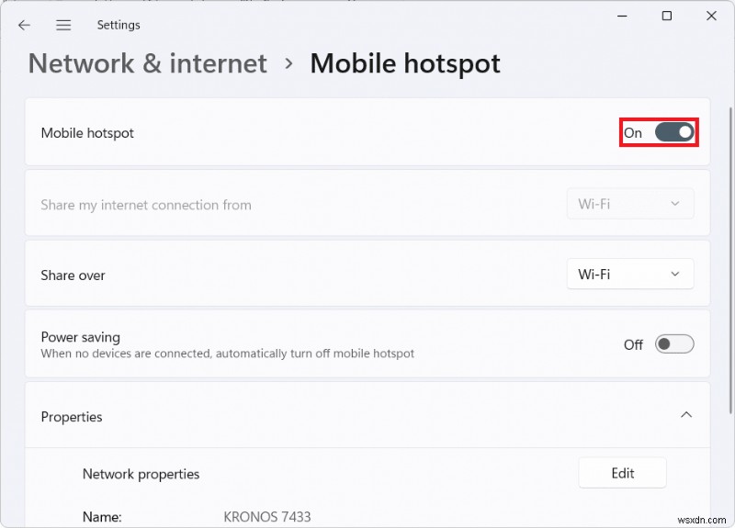Enable the Power saving toggle
735x528 pixels.
[674, 344]
